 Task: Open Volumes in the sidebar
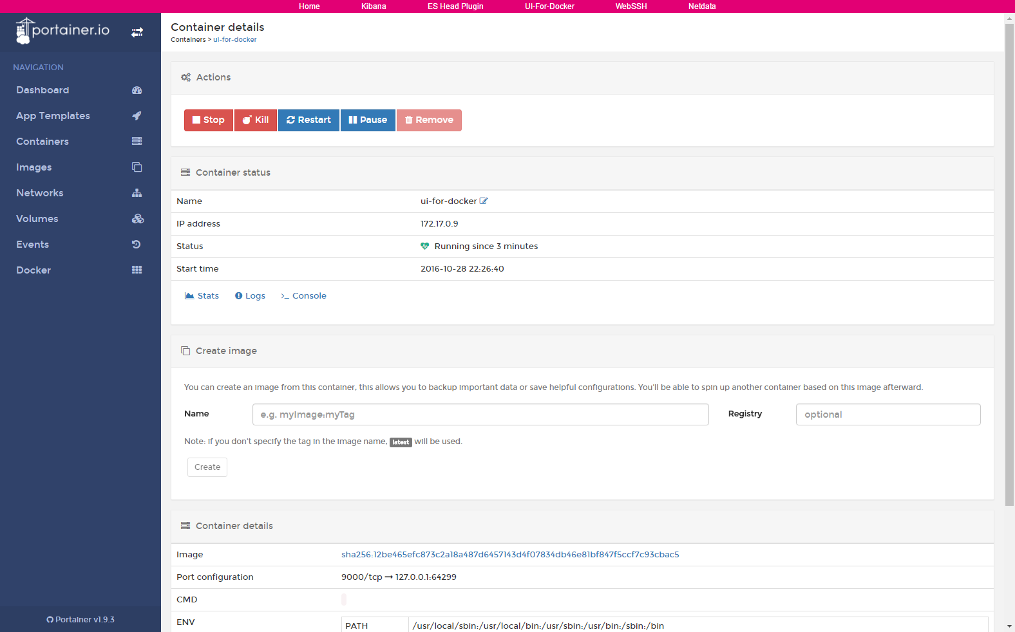click(37, 219)
